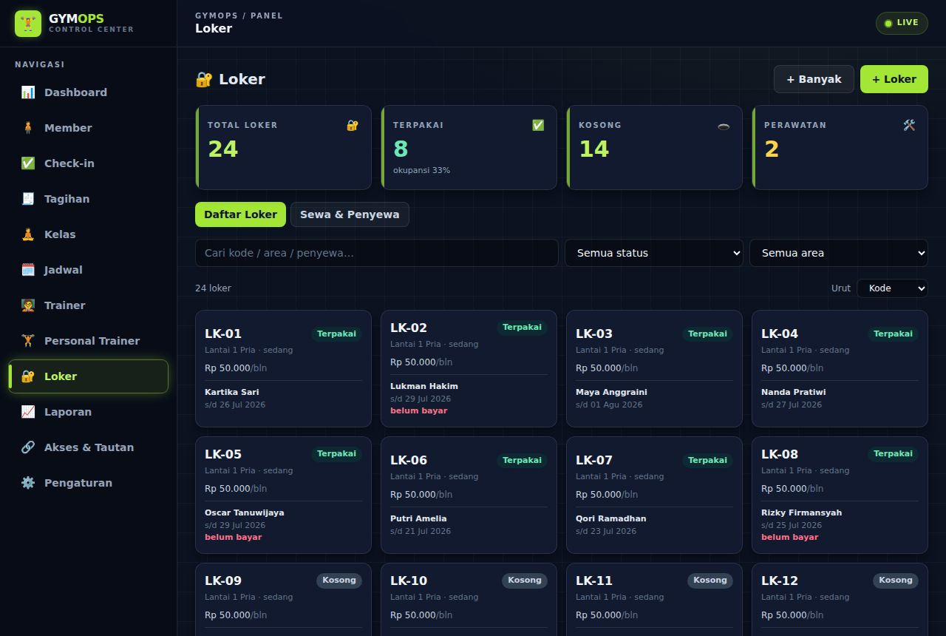The width and height of the screenshot is (946, 636).
Task: Click the + Banyak button
Action: 814,79
